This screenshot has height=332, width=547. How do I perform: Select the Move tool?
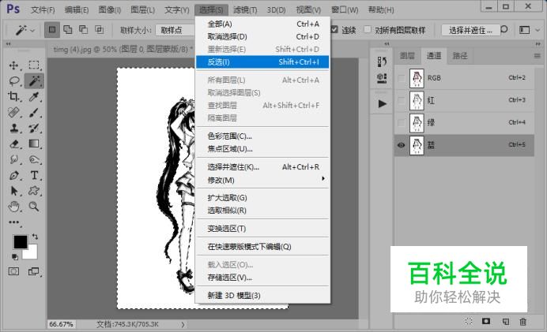tap(14, 65)
